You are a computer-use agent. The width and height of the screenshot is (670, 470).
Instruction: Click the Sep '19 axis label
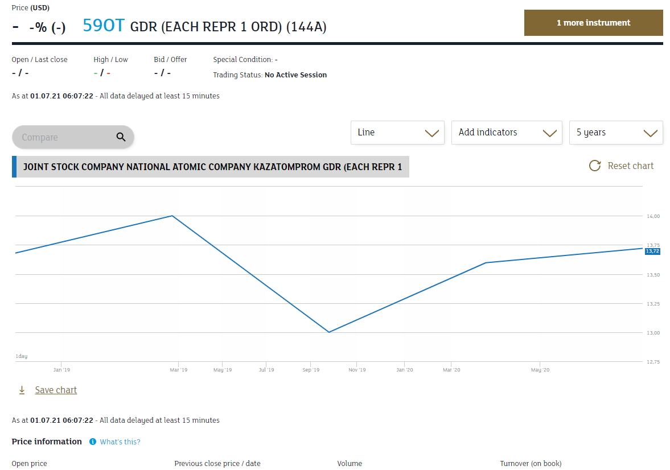tap(311, 370)
